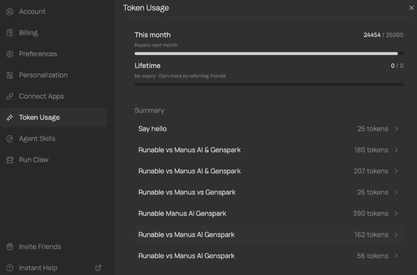Click the Lifetime label
The height and width of the screenshot is (275, 417).
[x=147, y=66]
